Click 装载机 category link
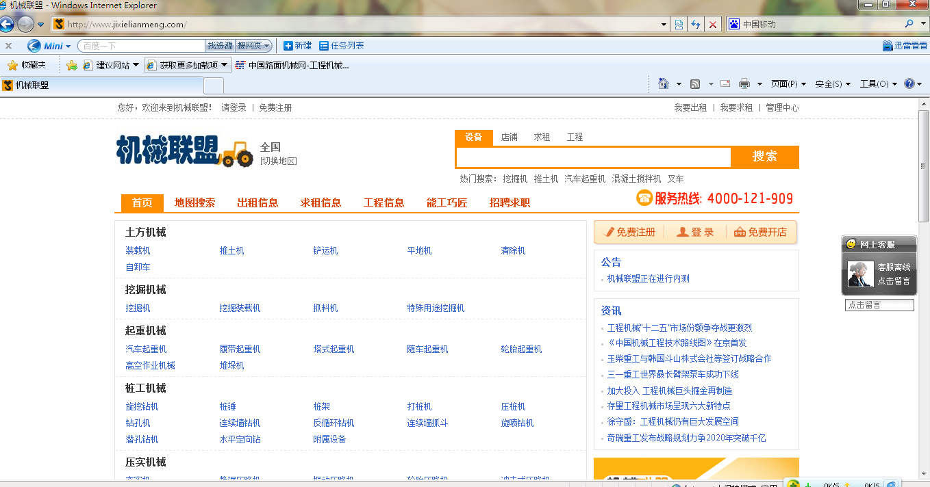 click(x=138, y=251)
